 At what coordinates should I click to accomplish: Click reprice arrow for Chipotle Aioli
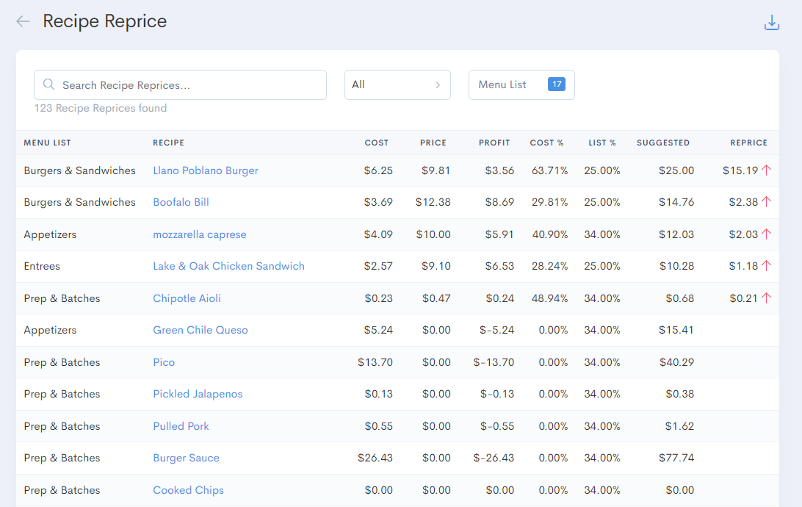tap(766, 298)
